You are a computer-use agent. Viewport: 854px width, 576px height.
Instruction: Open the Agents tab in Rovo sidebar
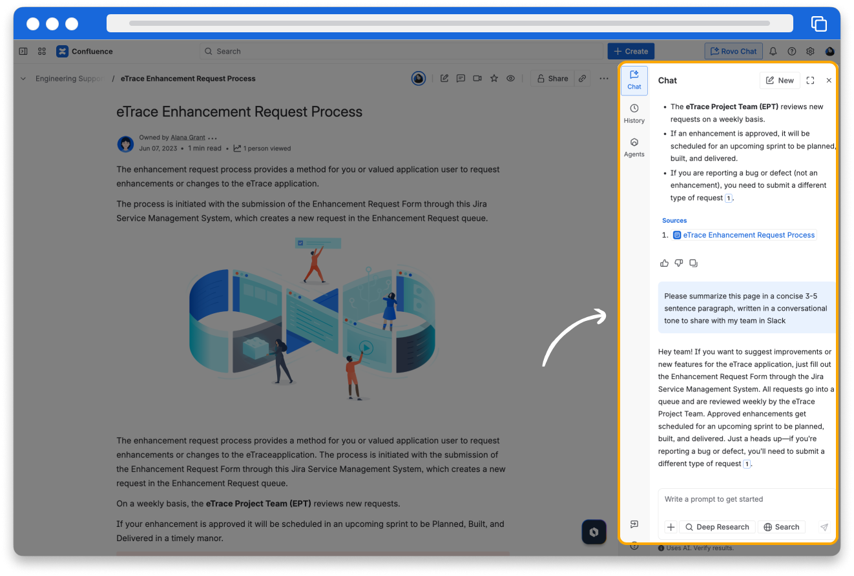click(x=634, y=147)
